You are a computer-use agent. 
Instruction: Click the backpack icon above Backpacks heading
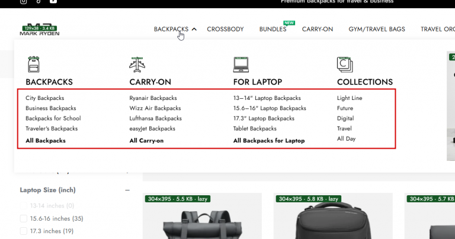click(34, 64)
